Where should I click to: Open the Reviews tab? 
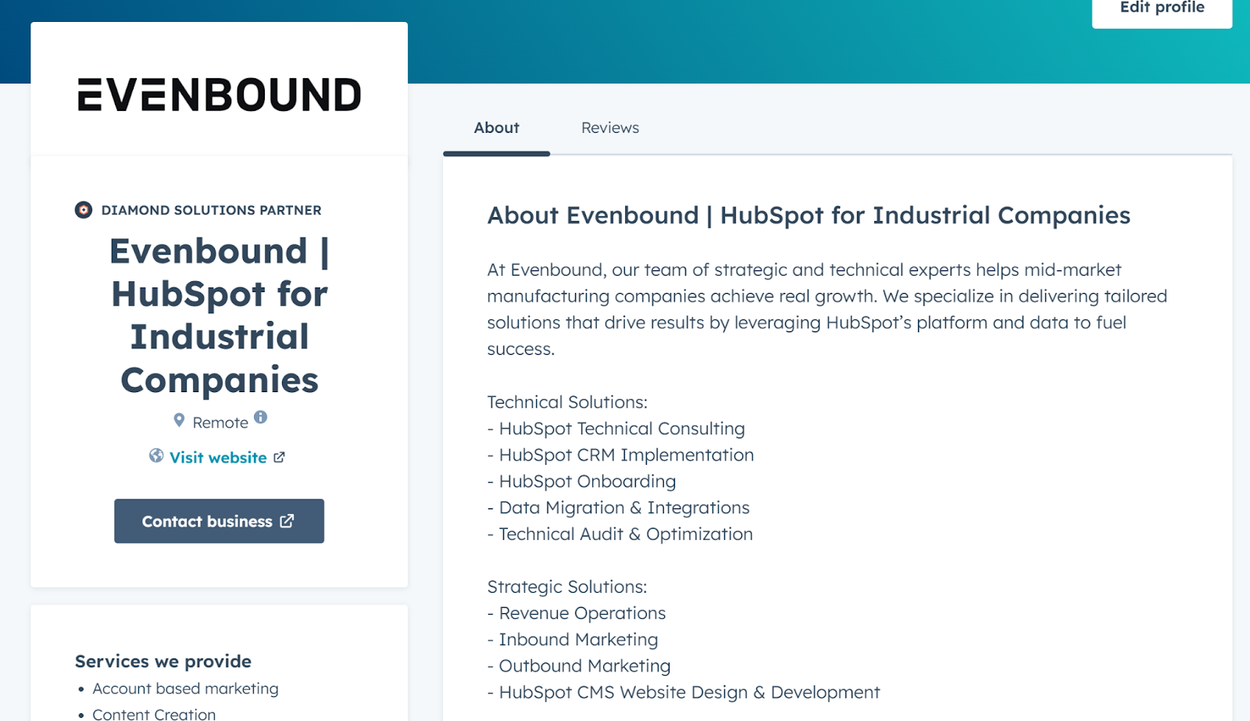click(x=610, y=128)
